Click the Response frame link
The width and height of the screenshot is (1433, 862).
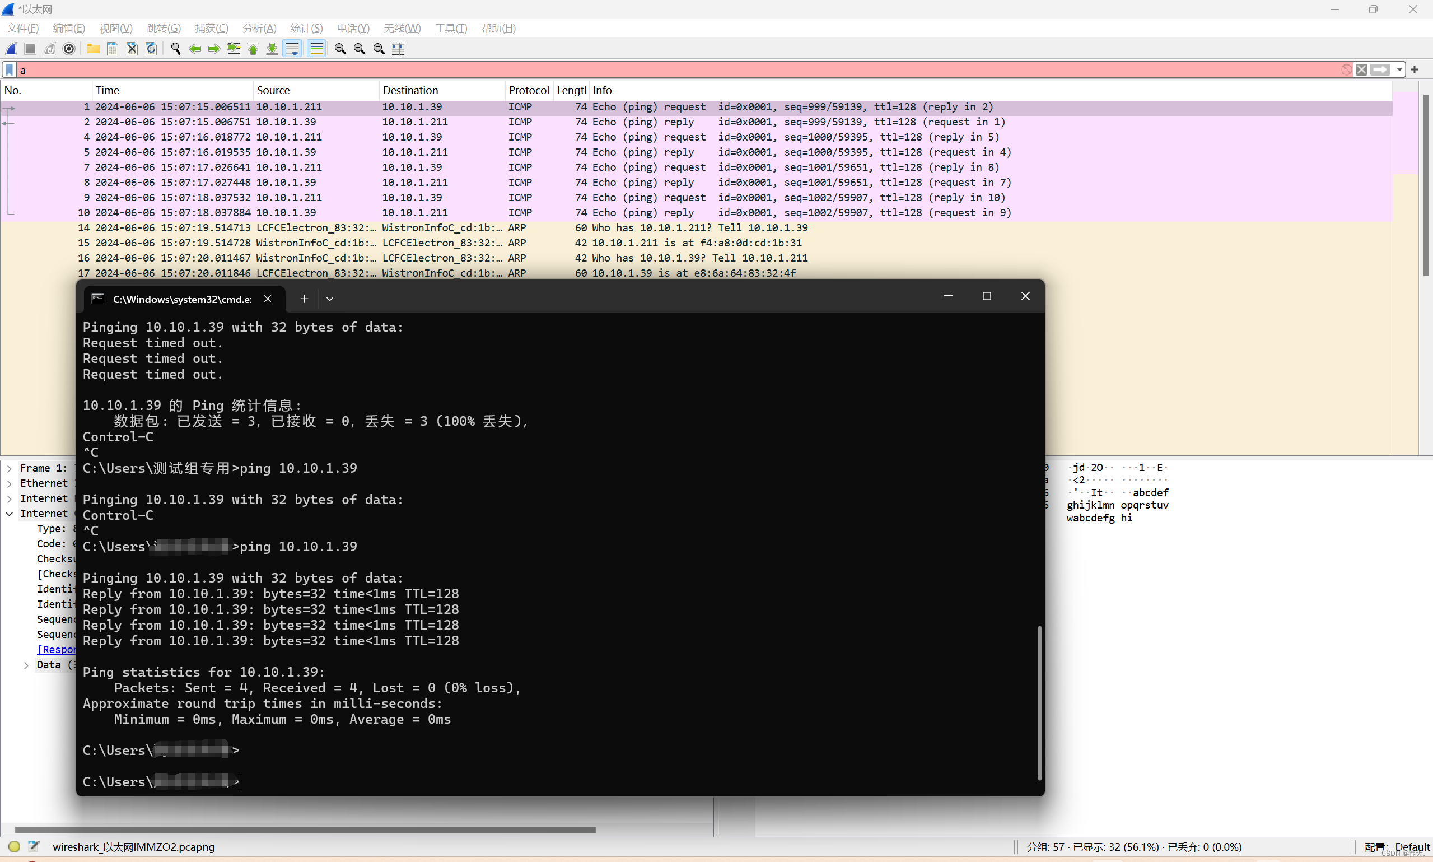tap(57, 649)
